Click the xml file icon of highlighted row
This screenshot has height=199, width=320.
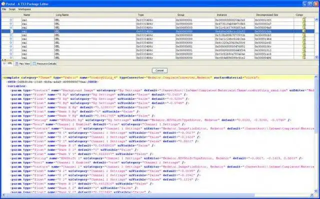[x=11, y=31]
